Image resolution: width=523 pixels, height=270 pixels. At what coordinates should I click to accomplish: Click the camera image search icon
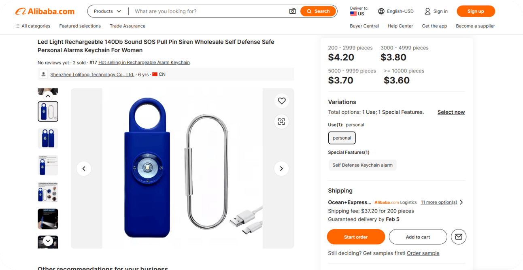(292, 11)
